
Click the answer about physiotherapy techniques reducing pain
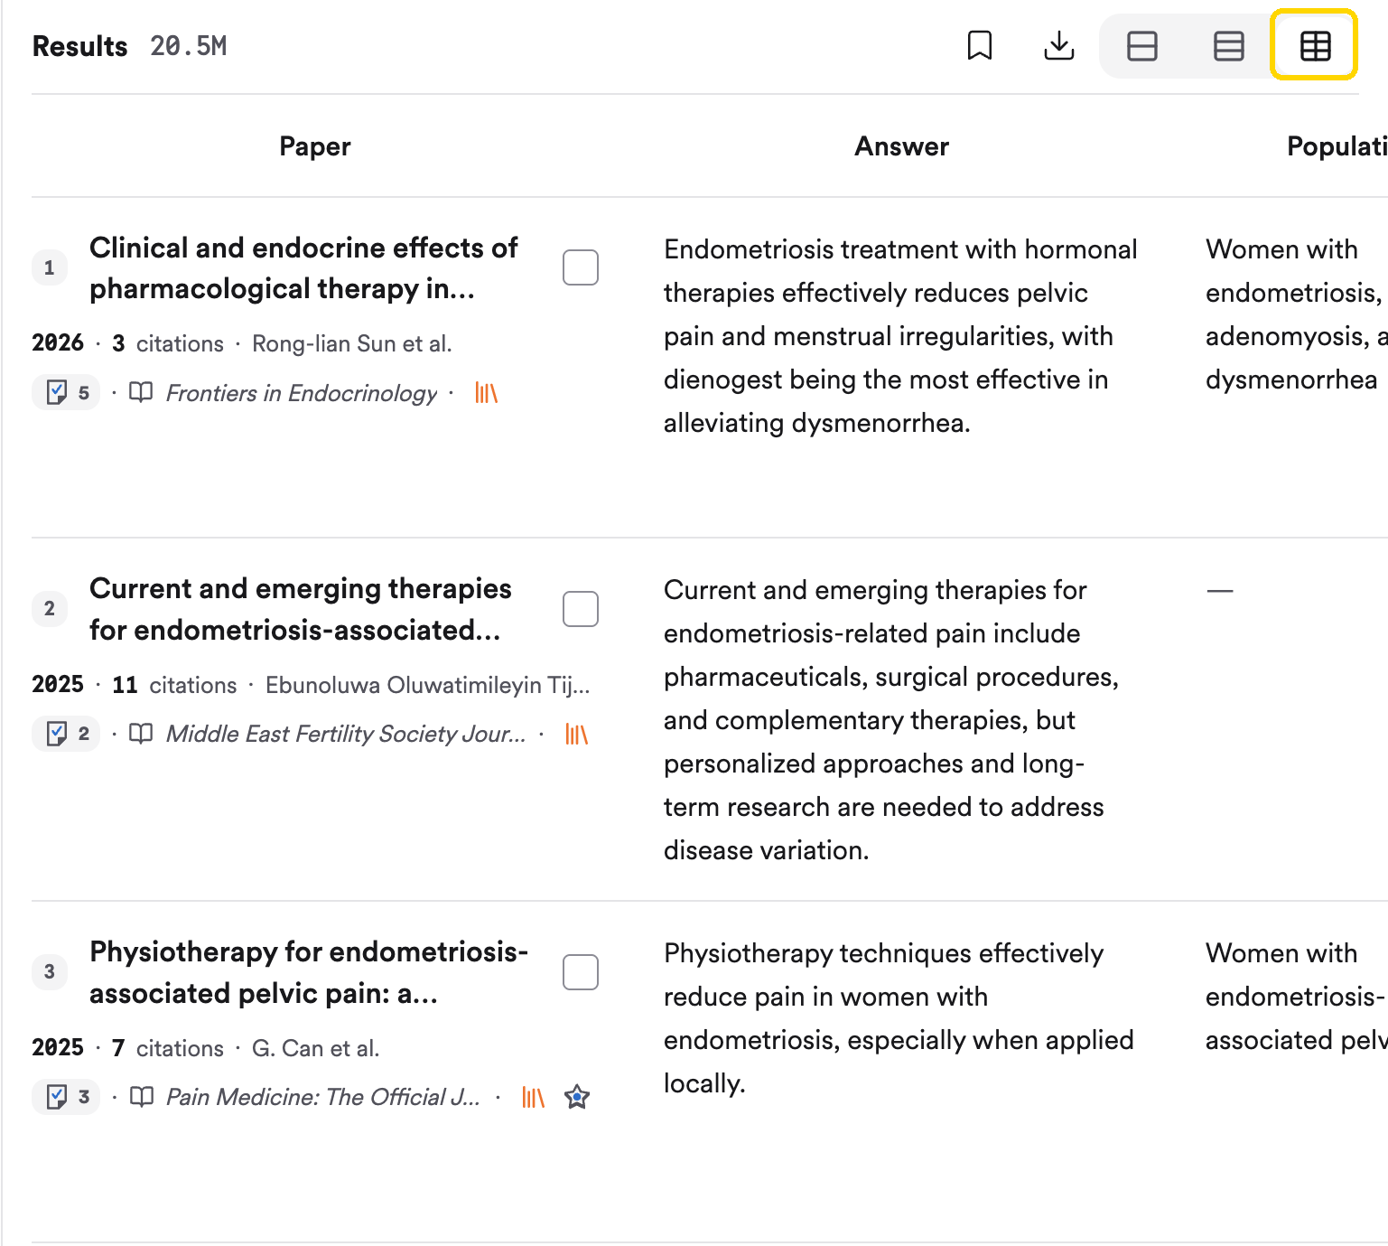point(899,1018)
